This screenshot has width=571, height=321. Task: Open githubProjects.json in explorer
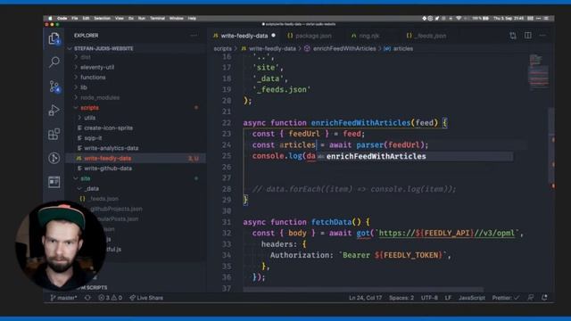(116, 209)
